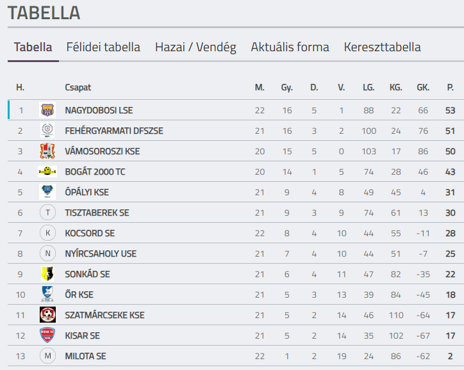Click the Tiszaberek 'T' placeholder icon
The image size is (464, 370).
[47, 213]
